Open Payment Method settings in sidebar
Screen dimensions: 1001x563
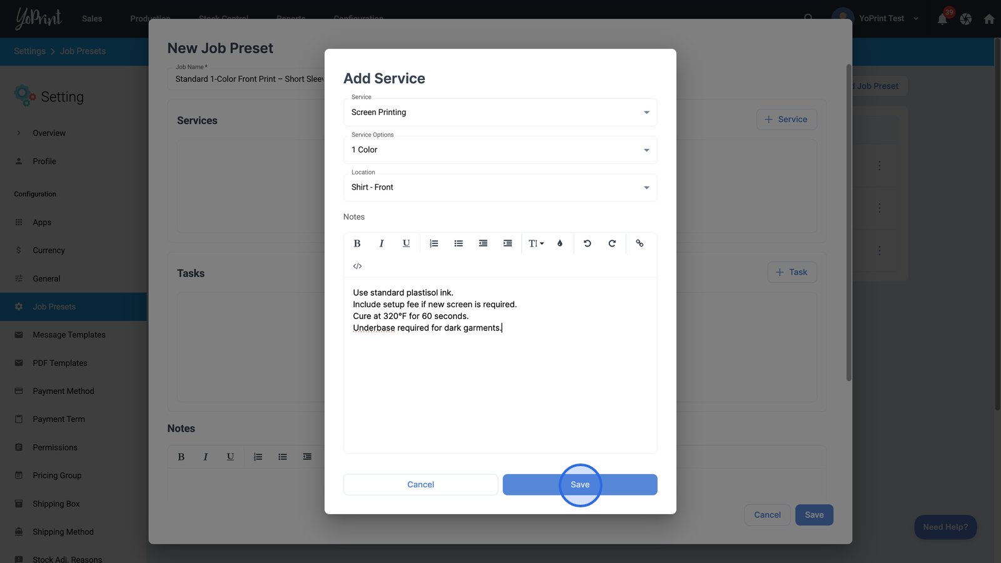73,391
